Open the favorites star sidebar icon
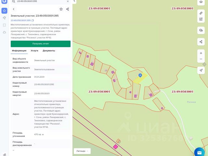The height and width of the screenshot is (156, 208). click(4, 11)
